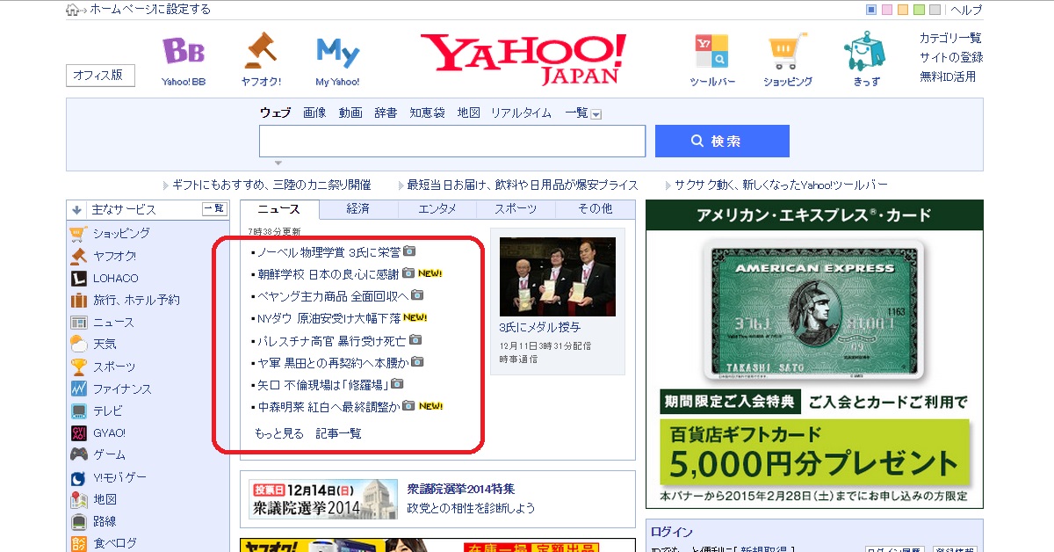The image size is (1054, 552).
Task: Choose the blue theme color swatch
Action: click(x=871, y=10)
